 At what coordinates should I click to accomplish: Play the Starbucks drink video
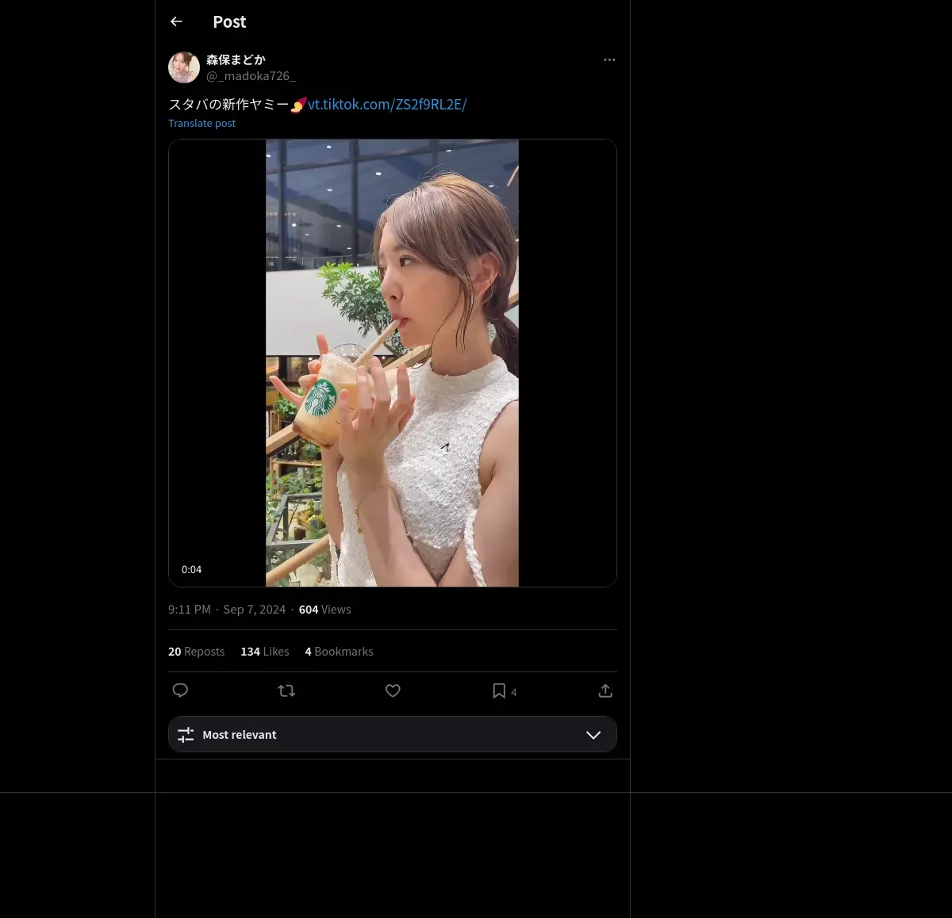coord(393,363)
